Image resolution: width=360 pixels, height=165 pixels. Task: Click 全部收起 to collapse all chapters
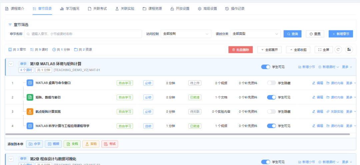298,50
